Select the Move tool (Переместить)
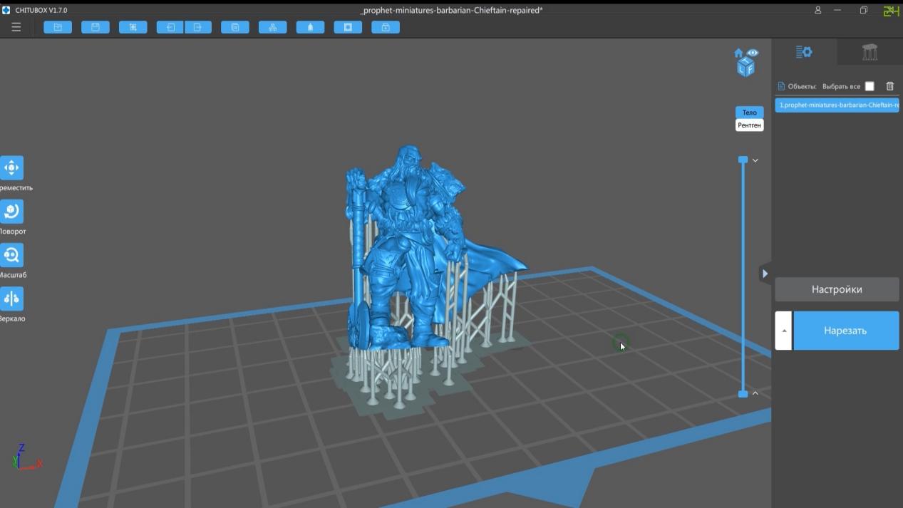 point(11,168)
